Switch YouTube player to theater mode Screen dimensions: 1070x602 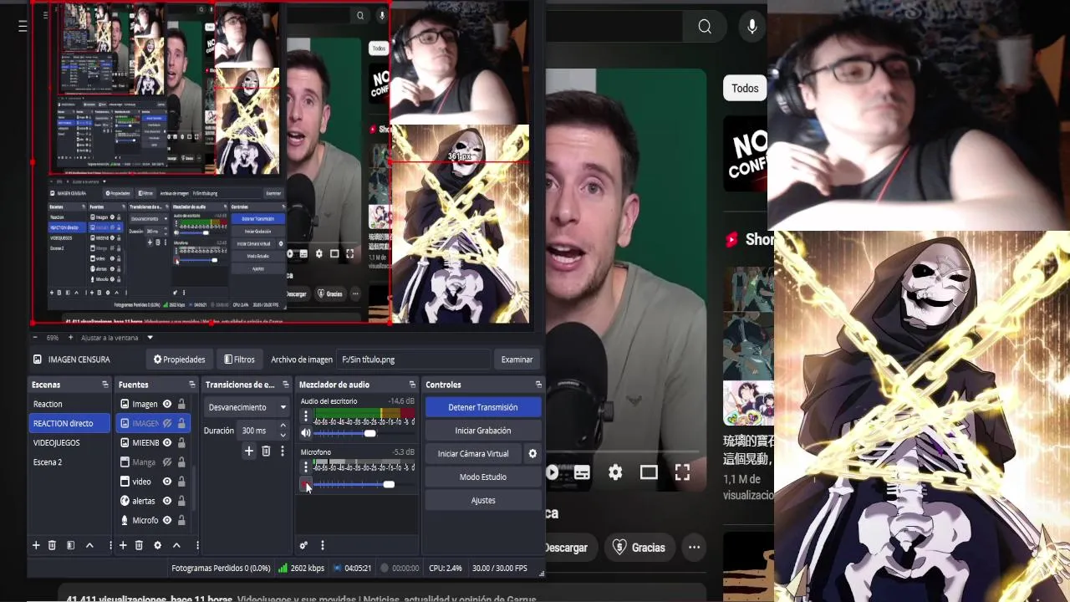(x=649, y=472)
